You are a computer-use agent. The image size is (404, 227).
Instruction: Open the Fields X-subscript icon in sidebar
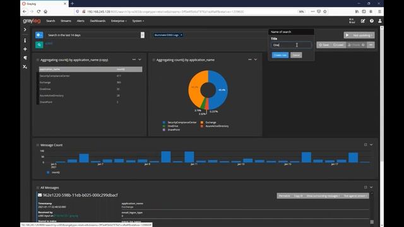click(25, 67)
